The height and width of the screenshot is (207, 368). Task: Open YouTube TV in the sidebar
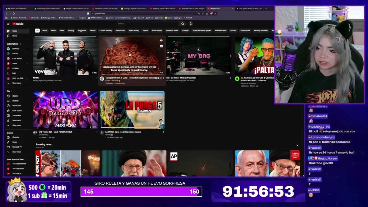click(17, 173)
